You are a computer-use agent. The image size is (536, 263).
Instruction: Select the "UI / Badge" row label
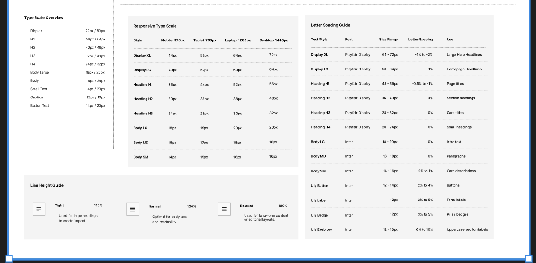319,215
